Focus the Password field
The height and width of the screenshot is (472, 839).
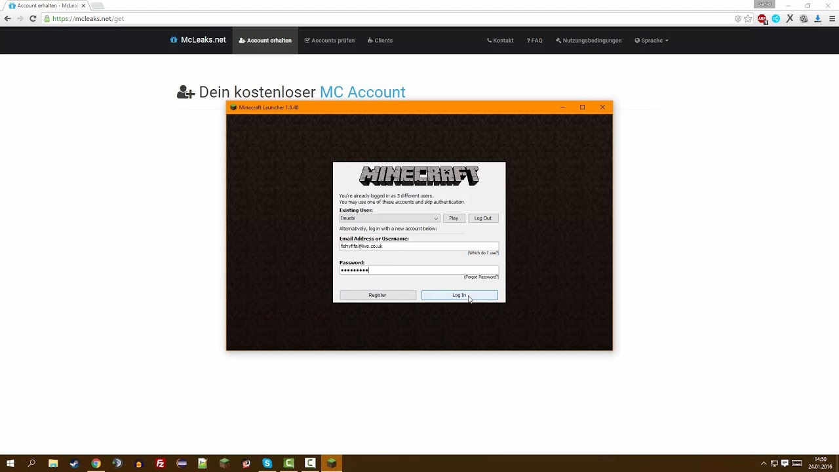pos(419,270)
